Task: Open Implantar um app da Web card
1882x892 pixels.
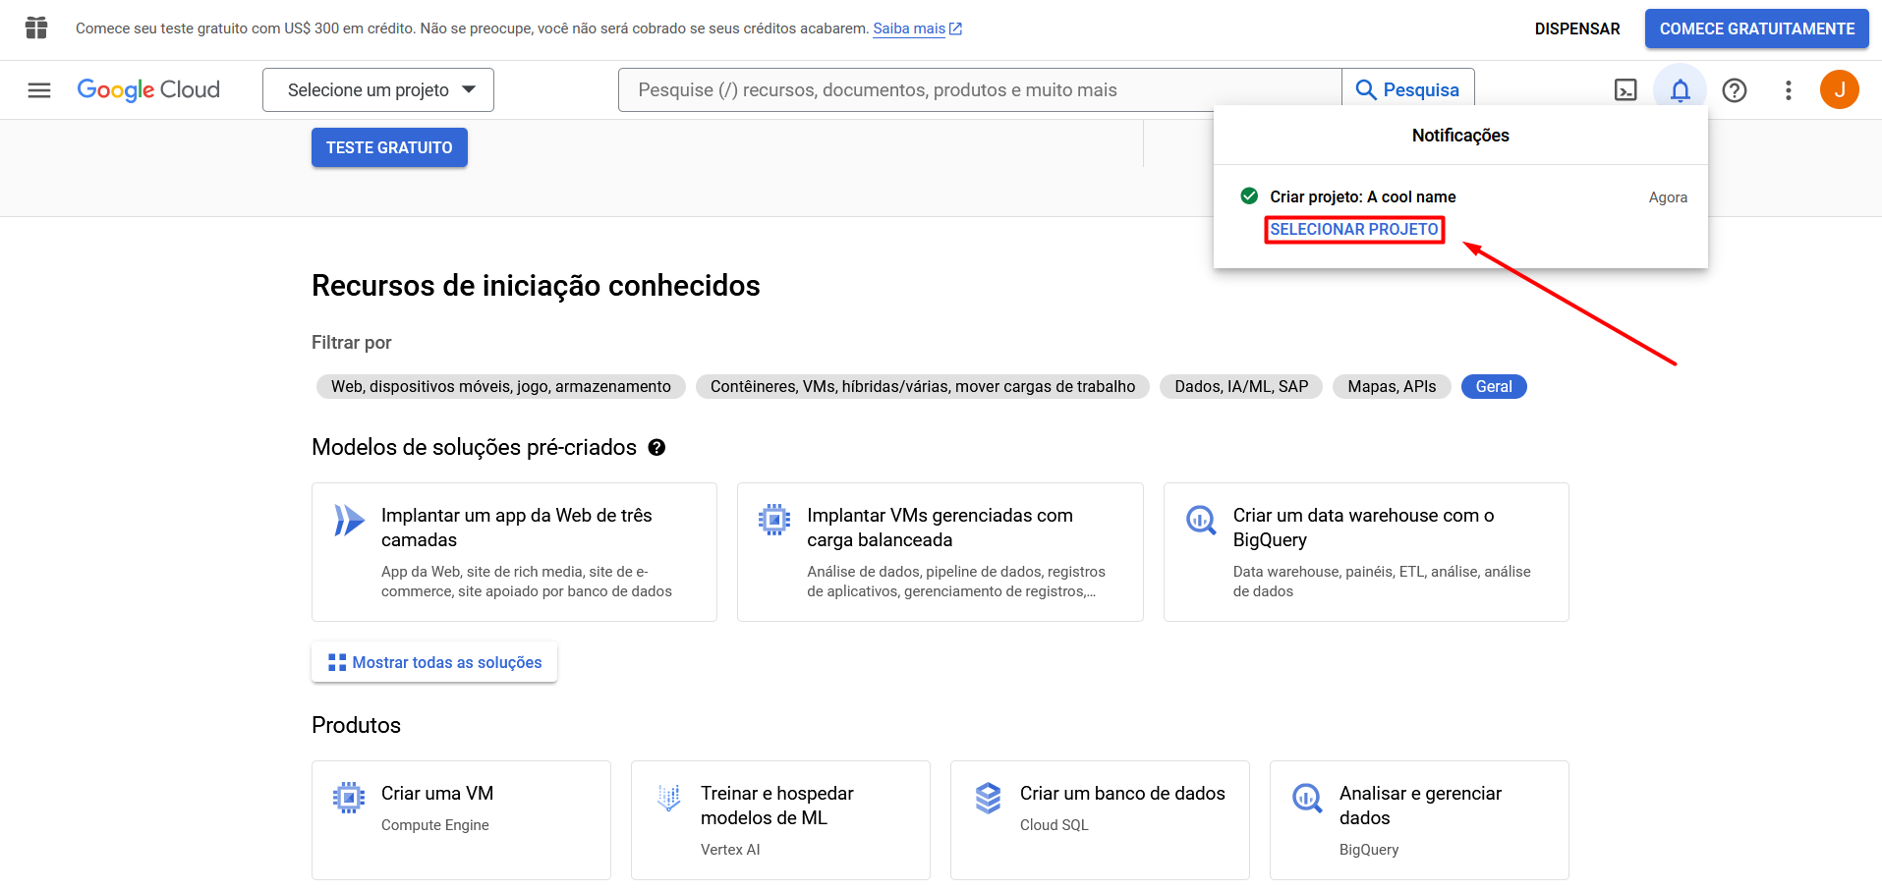Action: [x=514, y=552]
